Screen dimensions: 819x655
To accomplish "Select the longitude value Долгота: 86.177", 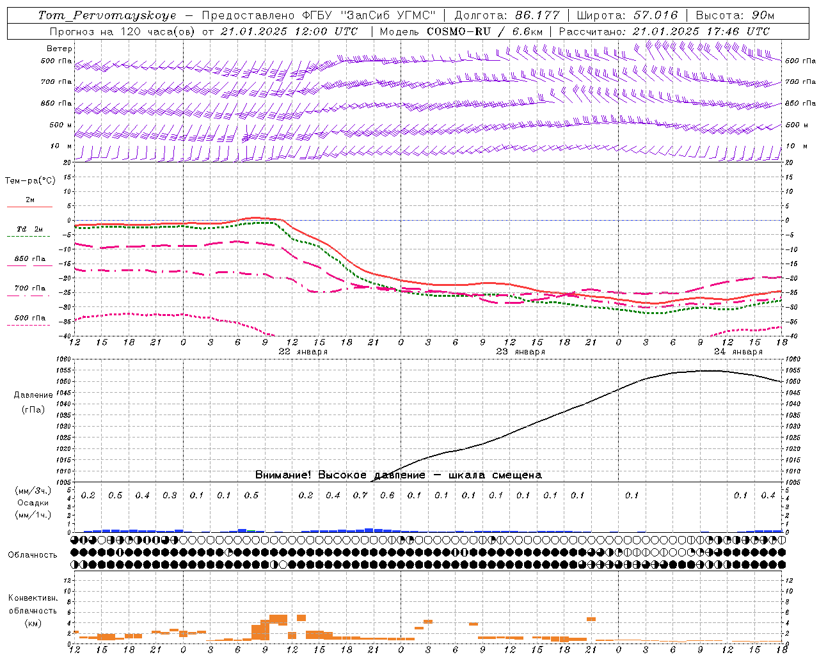I will 507,15.
